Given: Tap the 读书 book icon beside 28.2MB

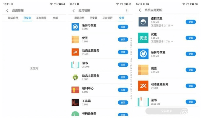Looking at the screenshot, I should (x=75, y=65).
